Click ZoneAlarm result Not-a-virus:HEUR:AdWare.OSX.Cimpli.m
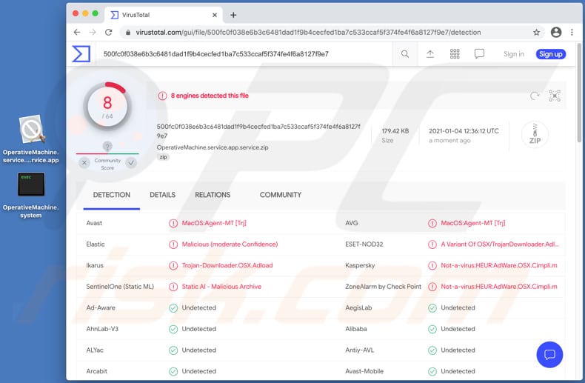Image resolution: width=585 pixels, height=383 pixels. point(499,287)
